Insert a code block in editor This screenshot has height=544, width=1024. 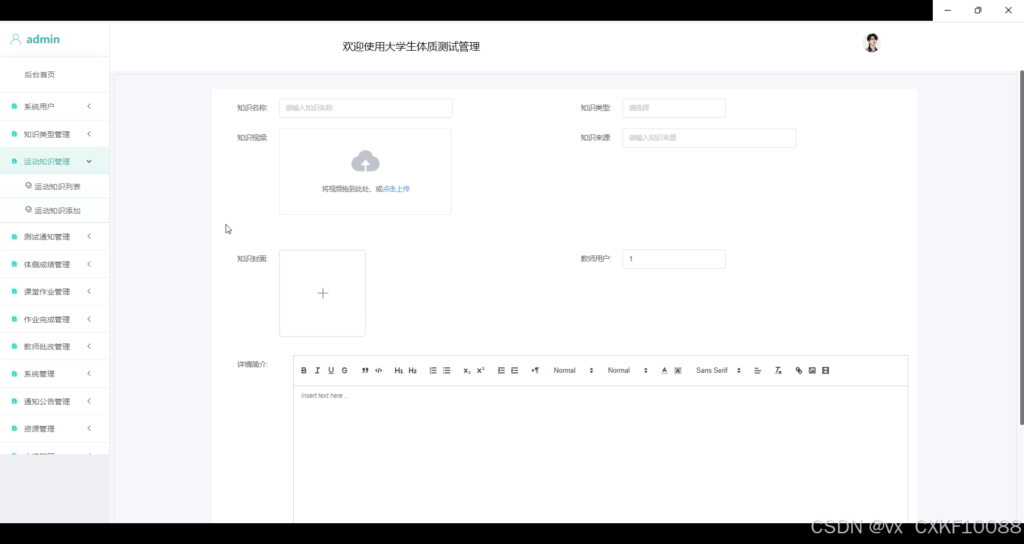[379, 371]
